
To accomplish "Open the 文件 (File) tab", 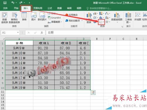I will [x=5, y=8].
